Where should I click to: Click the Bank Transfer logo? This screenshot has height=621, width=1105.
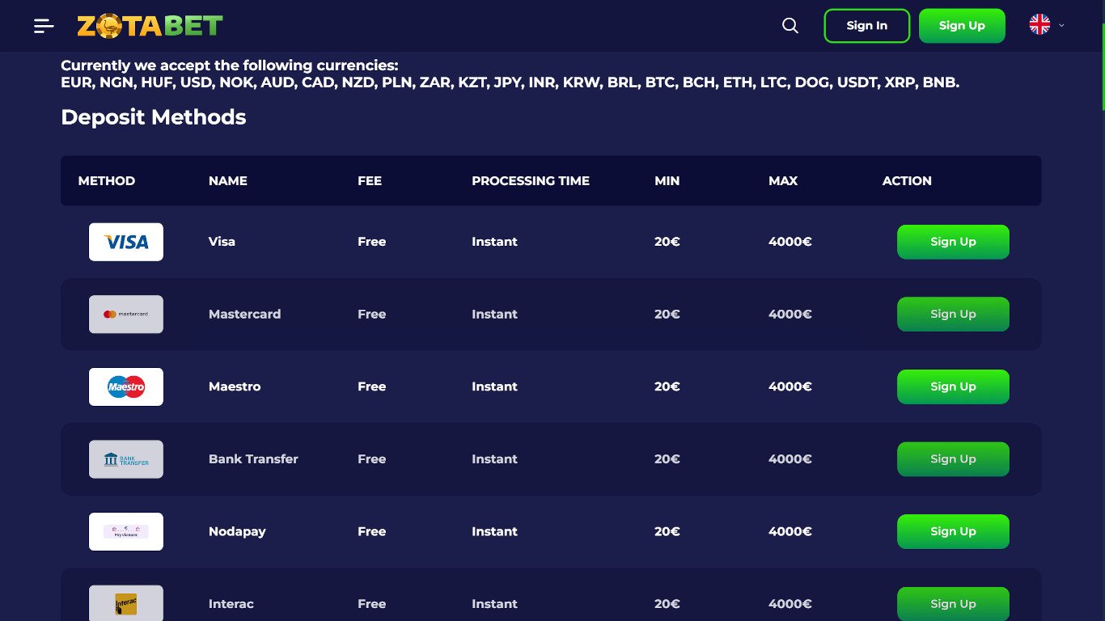coord(126,459)
